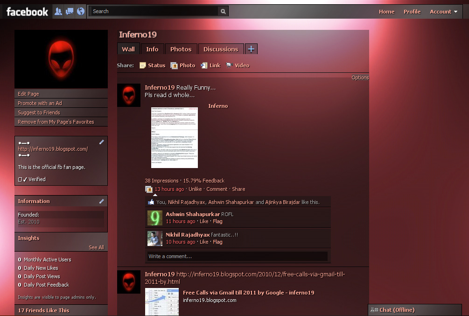Like Ashwin Shahapurkar's ROFL comment
The image size is (469, 316).
204,221
